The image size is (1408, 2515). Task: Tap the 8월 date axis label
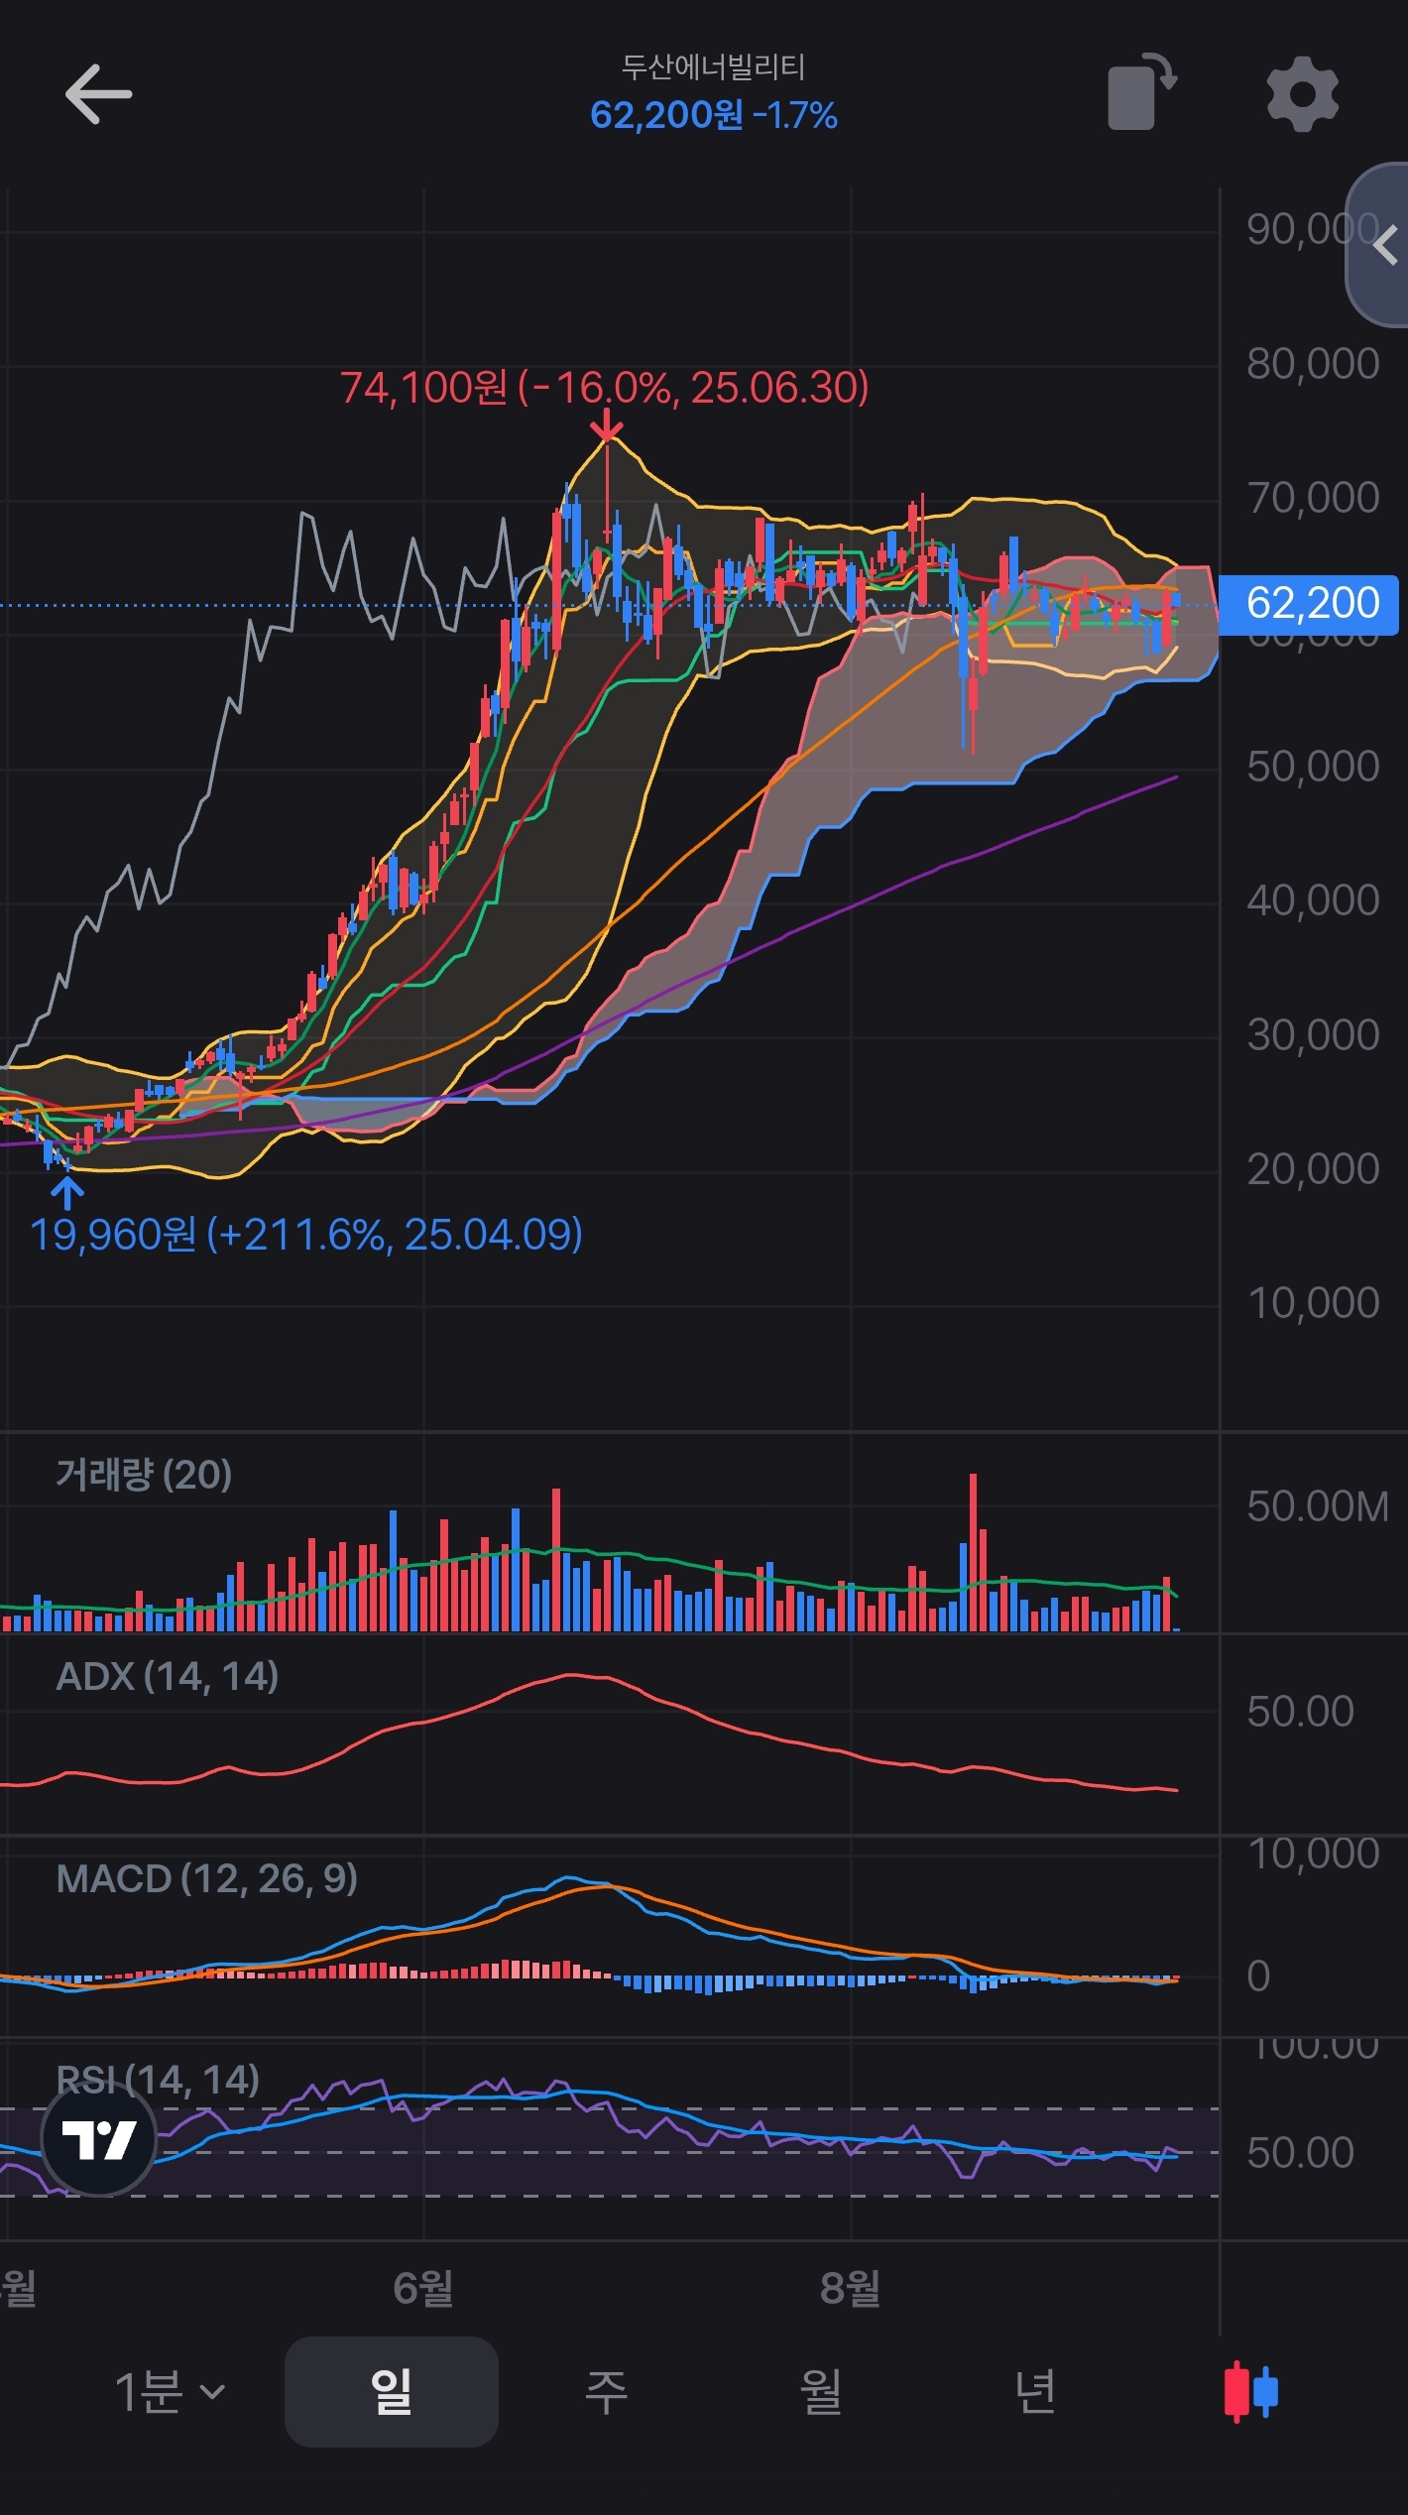[x=851, y=2289]
